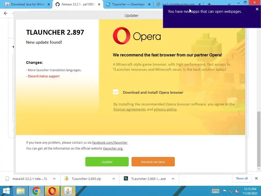
Task: Click the zip file icon in downloads bar
Action: pyautogui.click(x=67, y=178)
